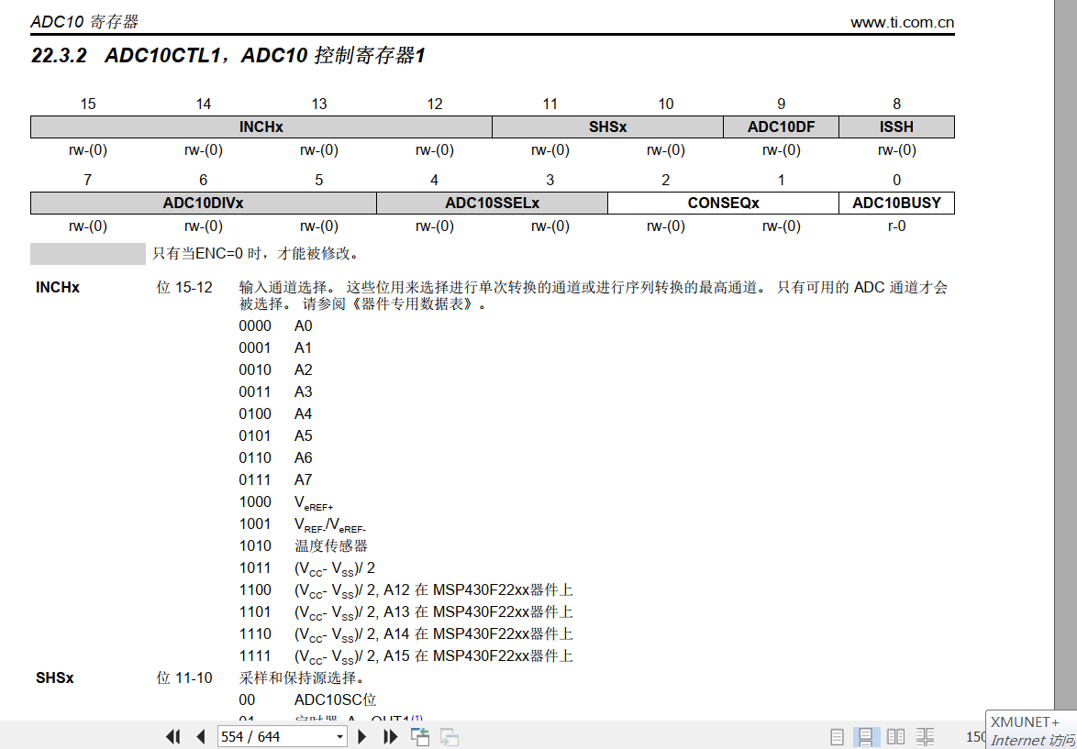
Task: Click the 位 15-12 bit range text
Action: 184,288
